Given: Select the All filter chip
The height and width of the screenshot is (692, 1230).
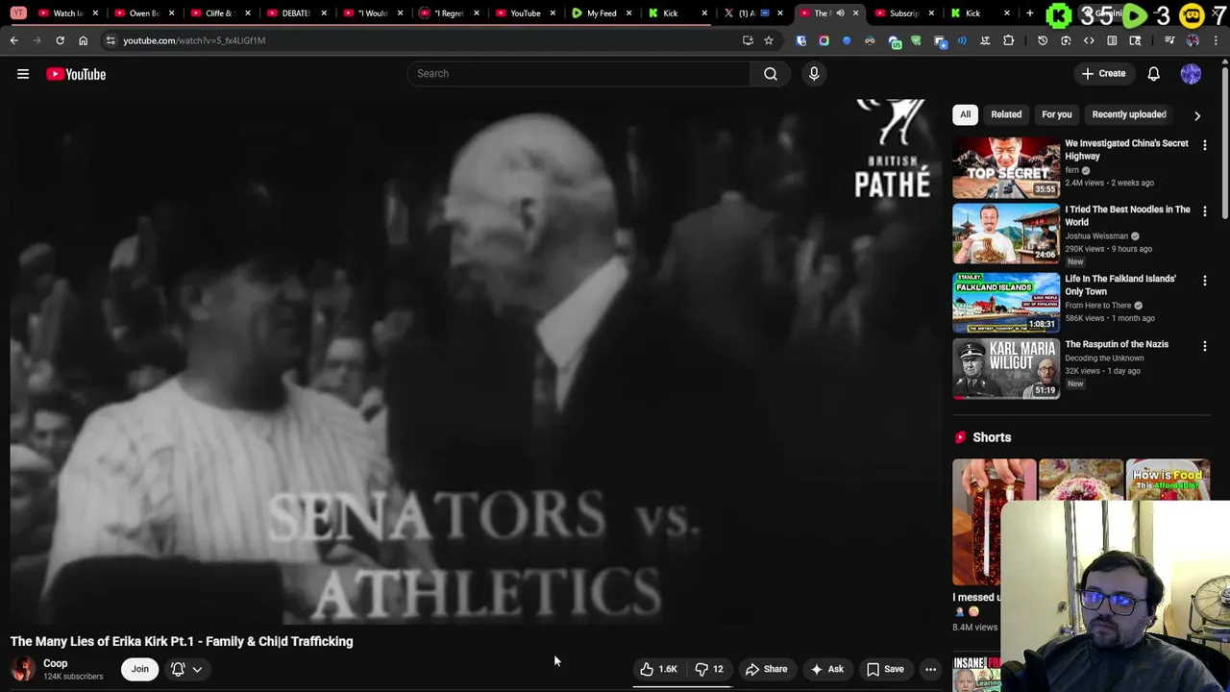Looking at the screenshot, I should point(965,114).
